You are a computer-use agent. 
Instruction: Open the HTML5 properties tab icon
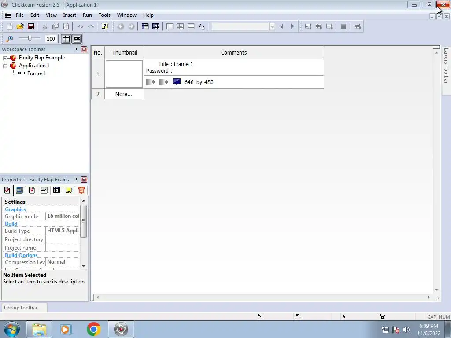coord(81,190)
